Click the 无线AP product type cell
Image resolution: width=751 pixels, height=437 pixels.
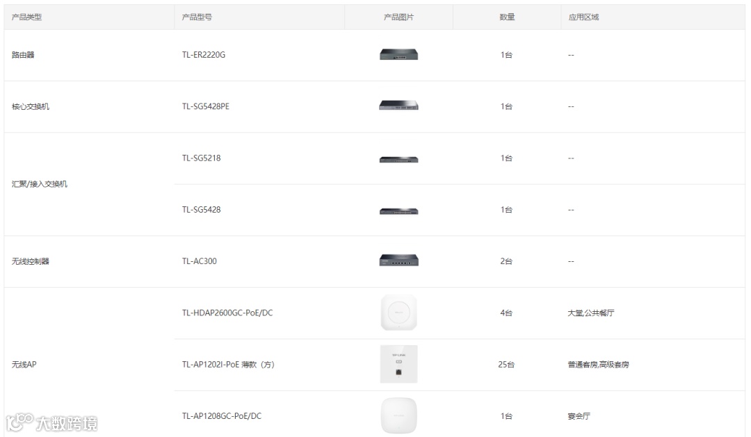pyautogui.click(x=24, y=364)
